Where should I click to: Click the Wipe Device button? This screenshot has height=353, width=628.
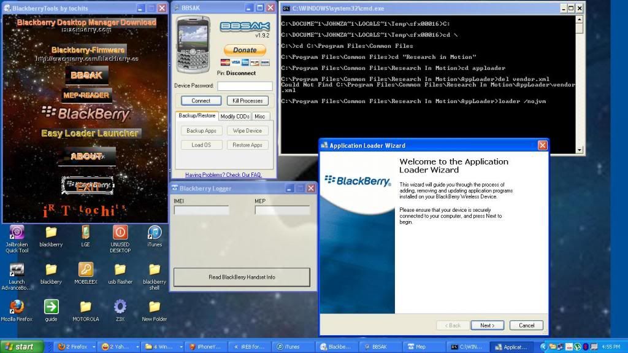pyautogui.click(x=247, y=131)
